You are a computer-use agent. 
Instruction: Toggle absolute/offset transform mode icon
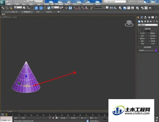click(57, 118)
